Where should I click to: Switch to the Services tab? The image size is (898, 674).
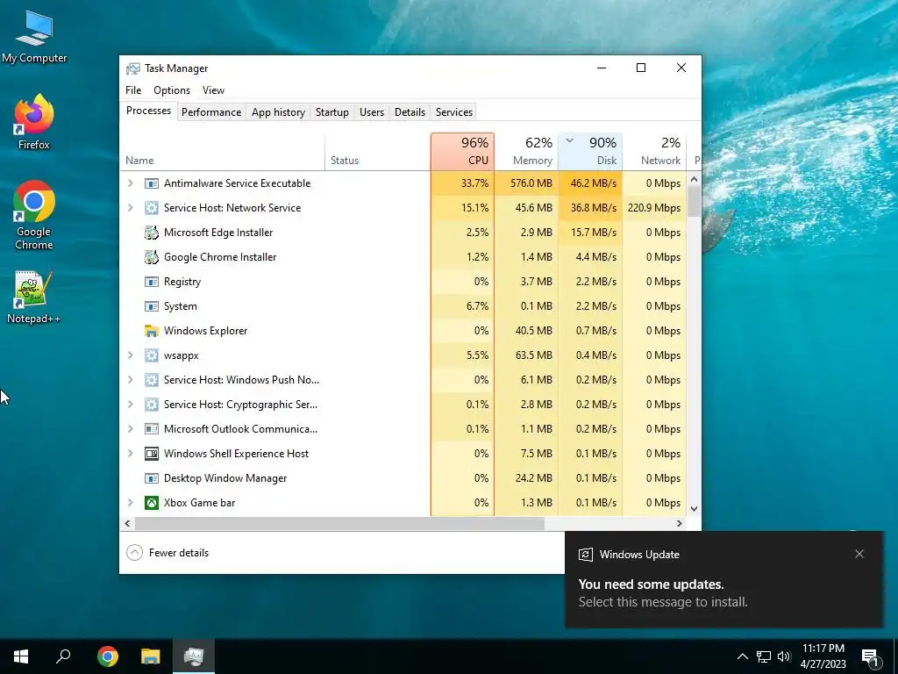coord(454,112)
